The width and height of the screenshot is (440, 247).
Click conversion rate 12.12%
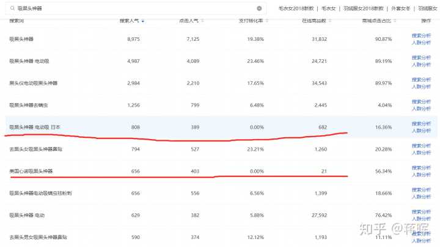pyautogui.click(x=255, y=237)
